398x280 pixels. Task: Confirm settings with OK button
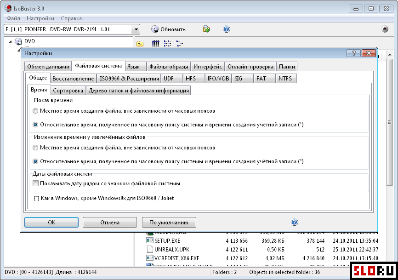pos(51,223)
